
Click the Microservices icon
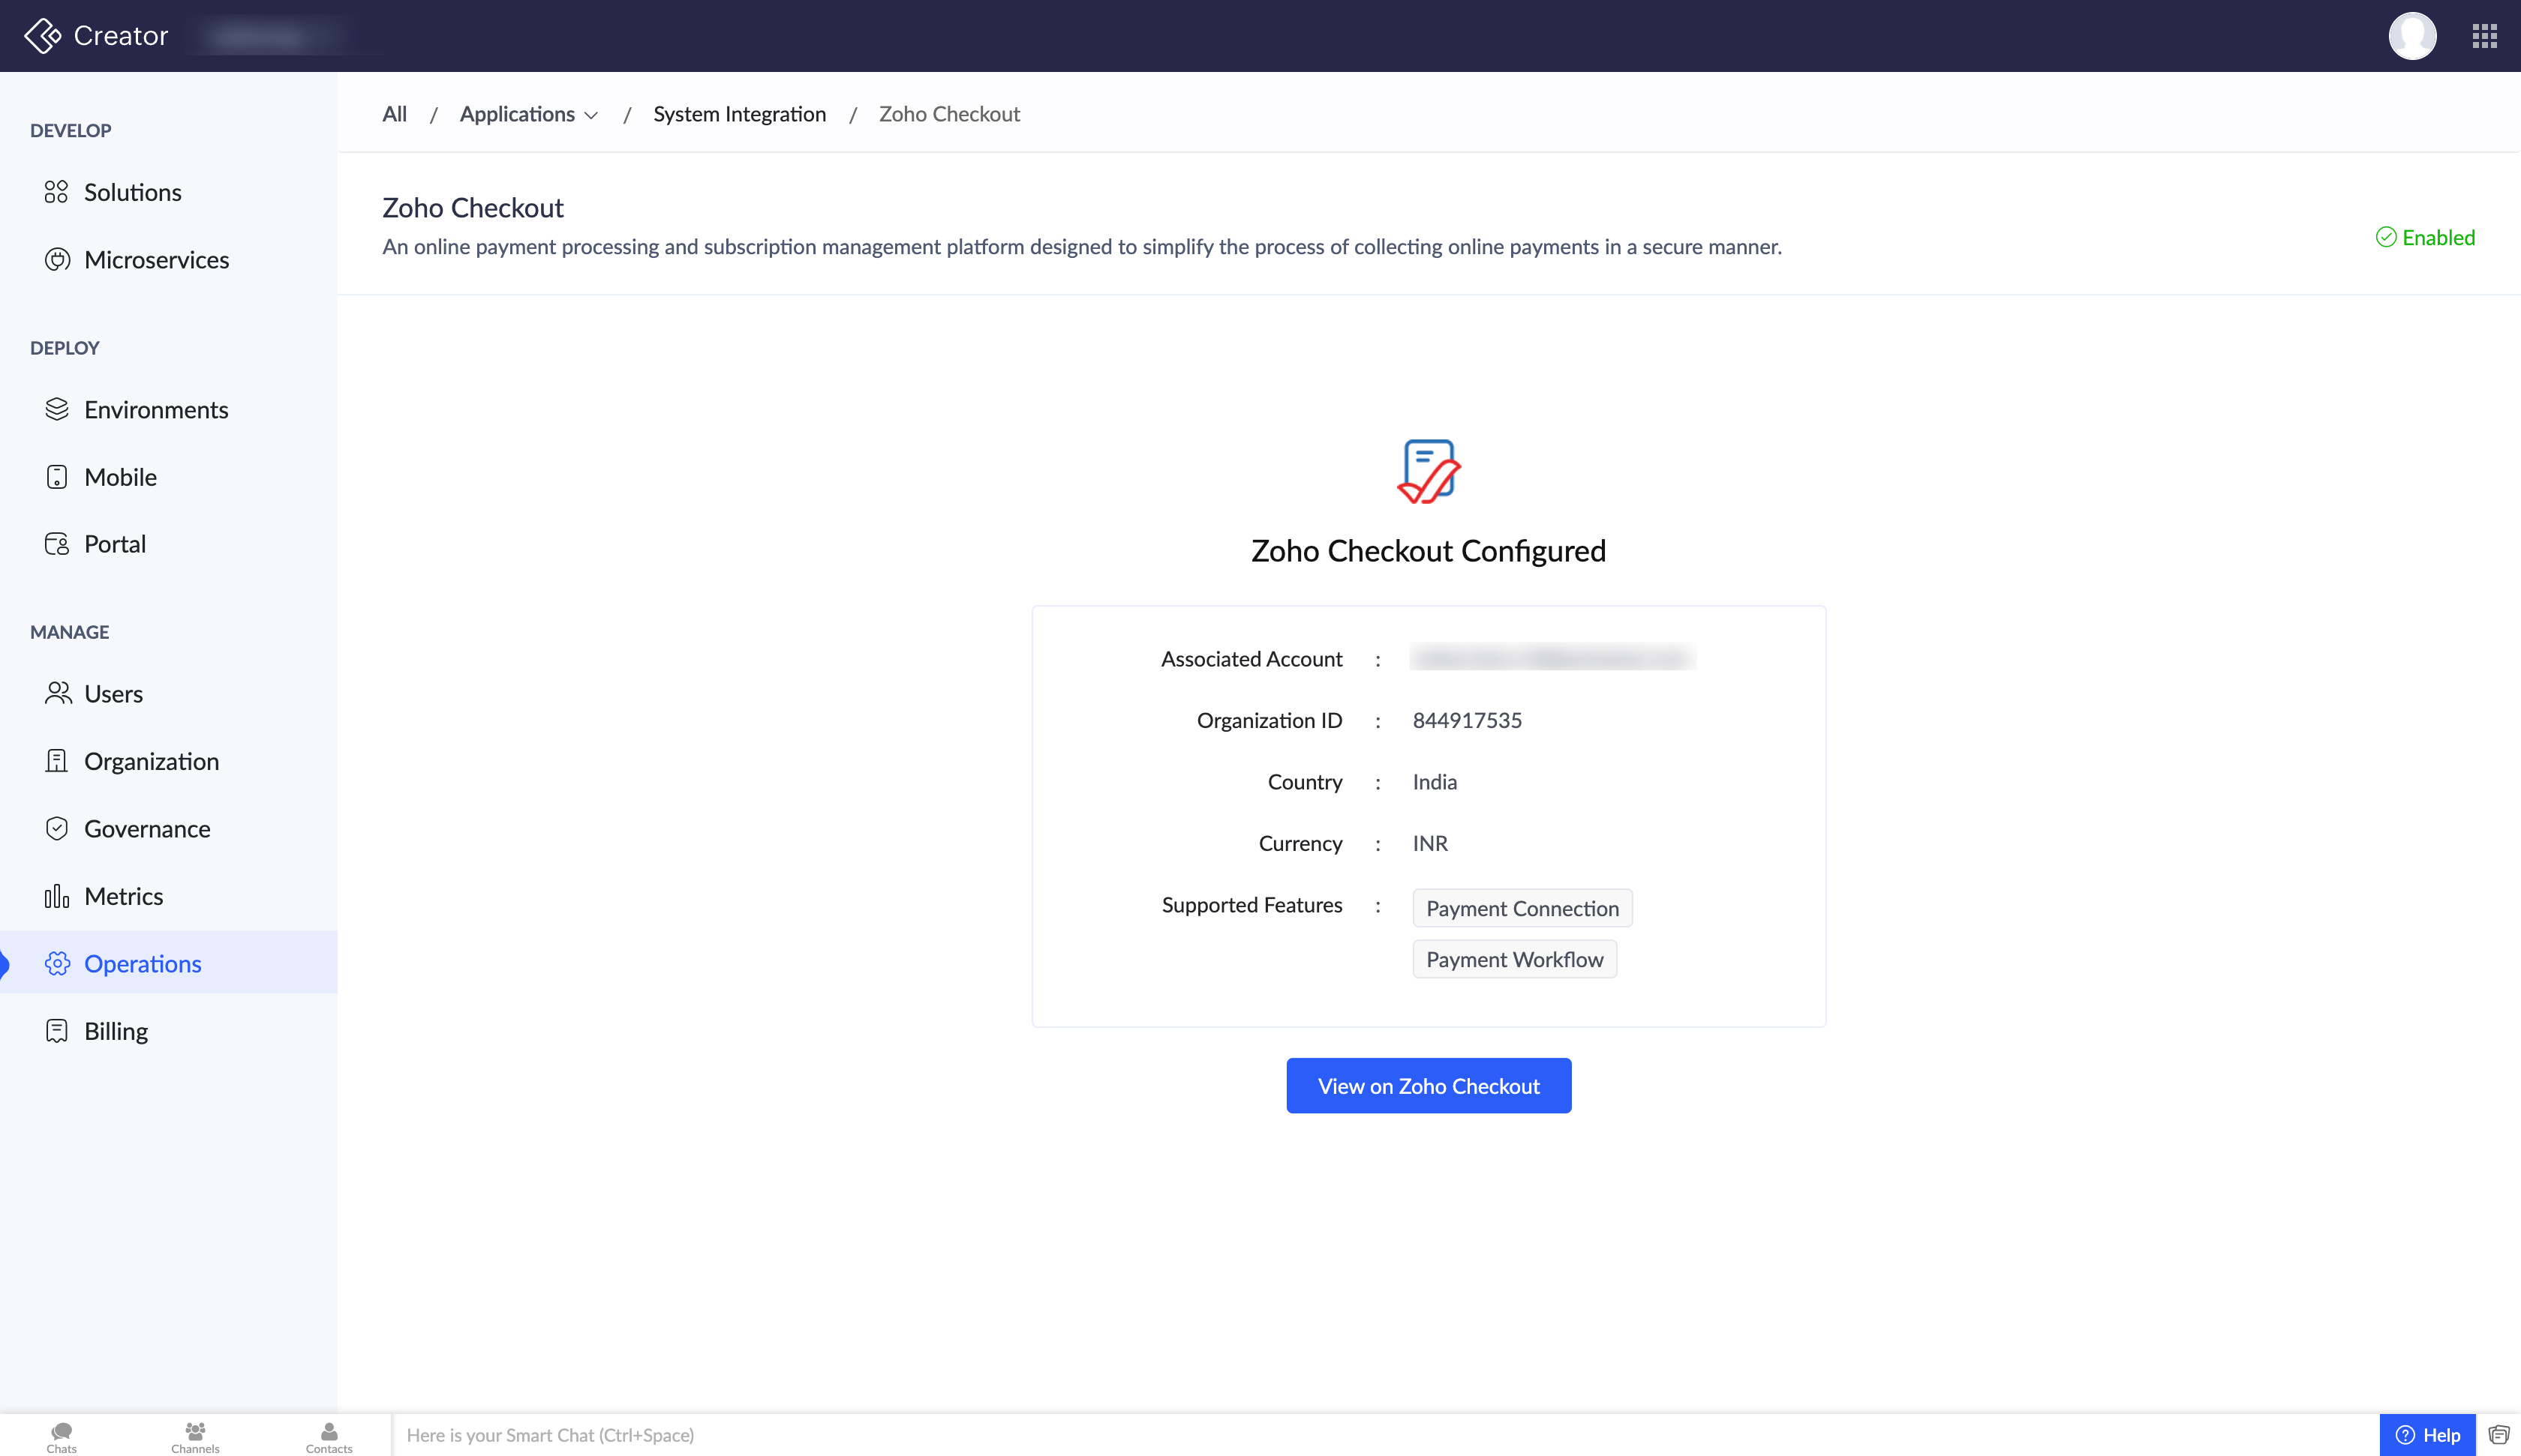click(x=57, y=260)
